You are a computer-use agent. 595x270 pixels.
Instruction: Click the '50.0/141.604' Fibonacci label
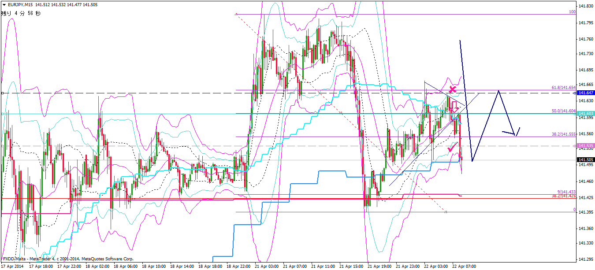tap(565, 111)
